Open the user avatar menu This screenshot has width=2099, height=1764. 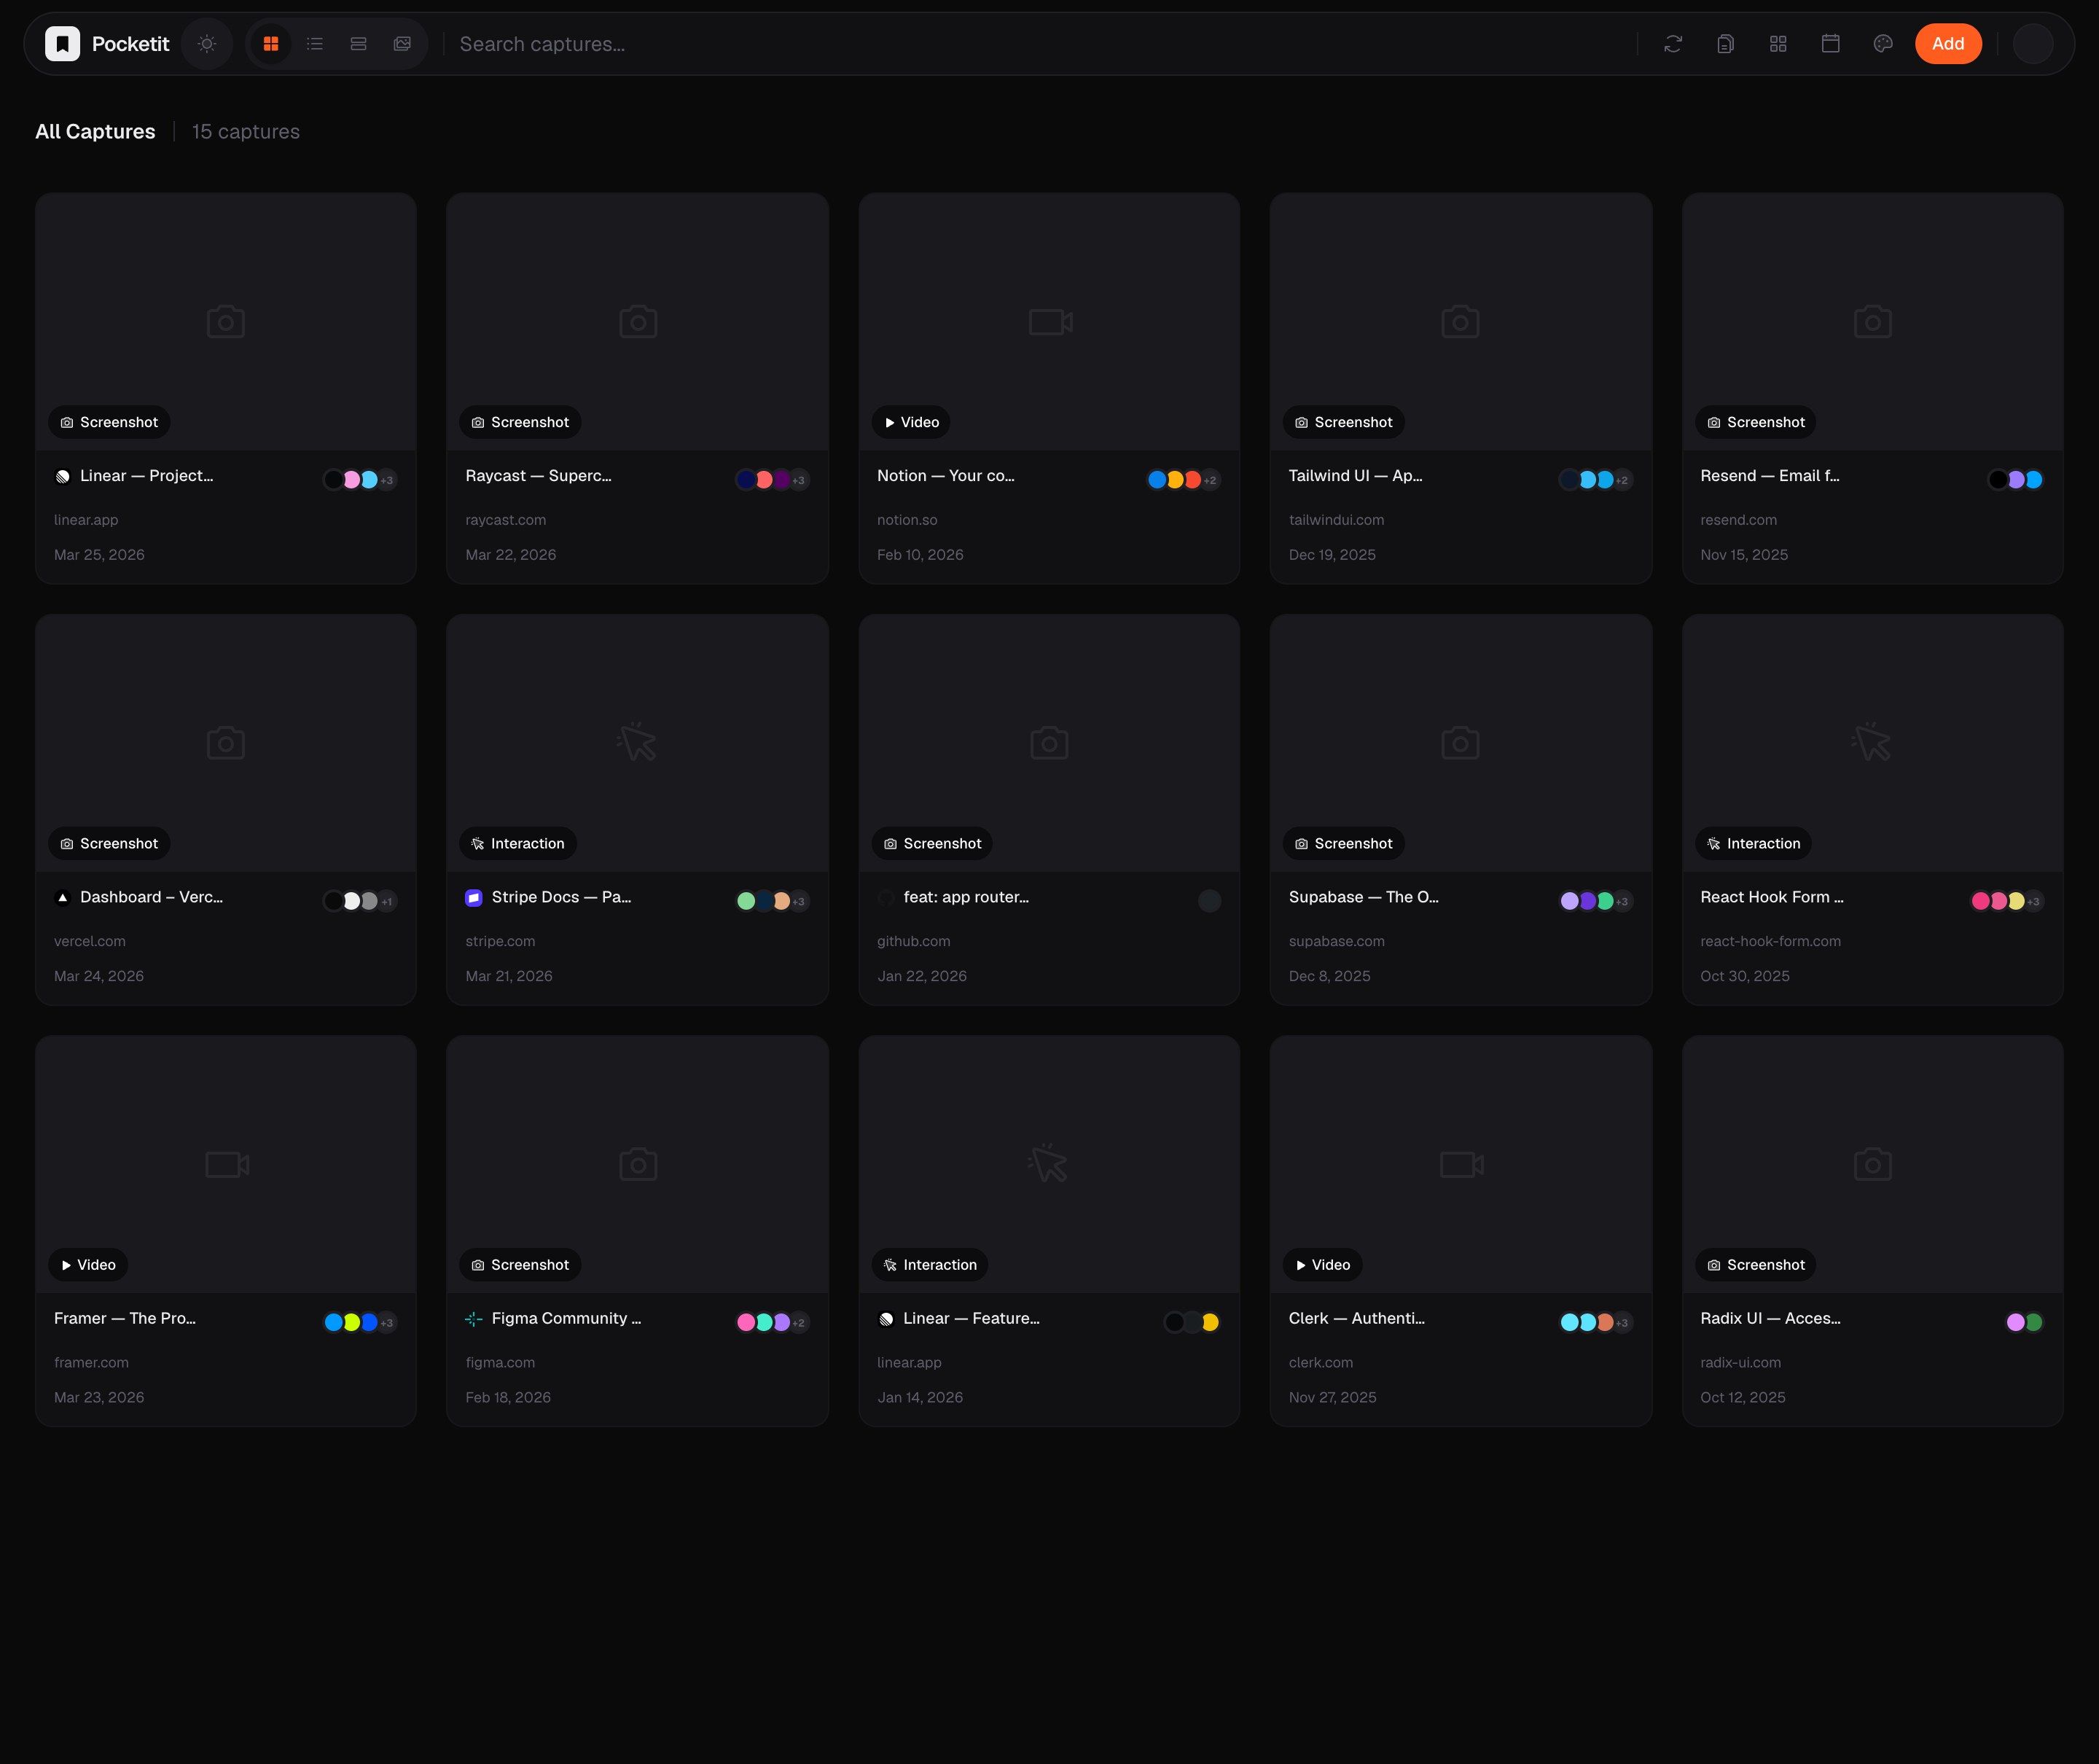click(2033, 44)
